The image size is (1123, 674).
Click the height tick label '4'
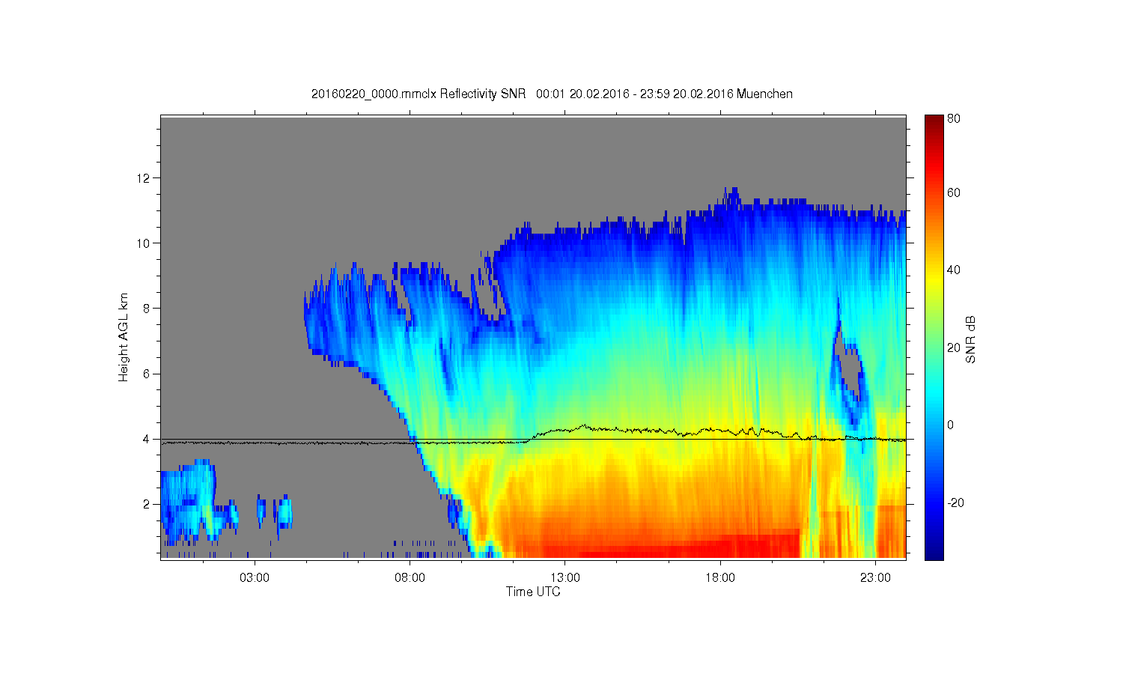[x=147, y=439]
